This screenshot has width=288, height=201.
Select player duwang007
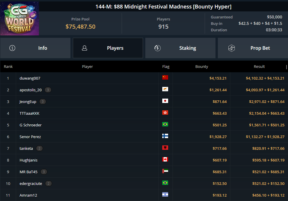pyautogui.click(x=30, y=78)
